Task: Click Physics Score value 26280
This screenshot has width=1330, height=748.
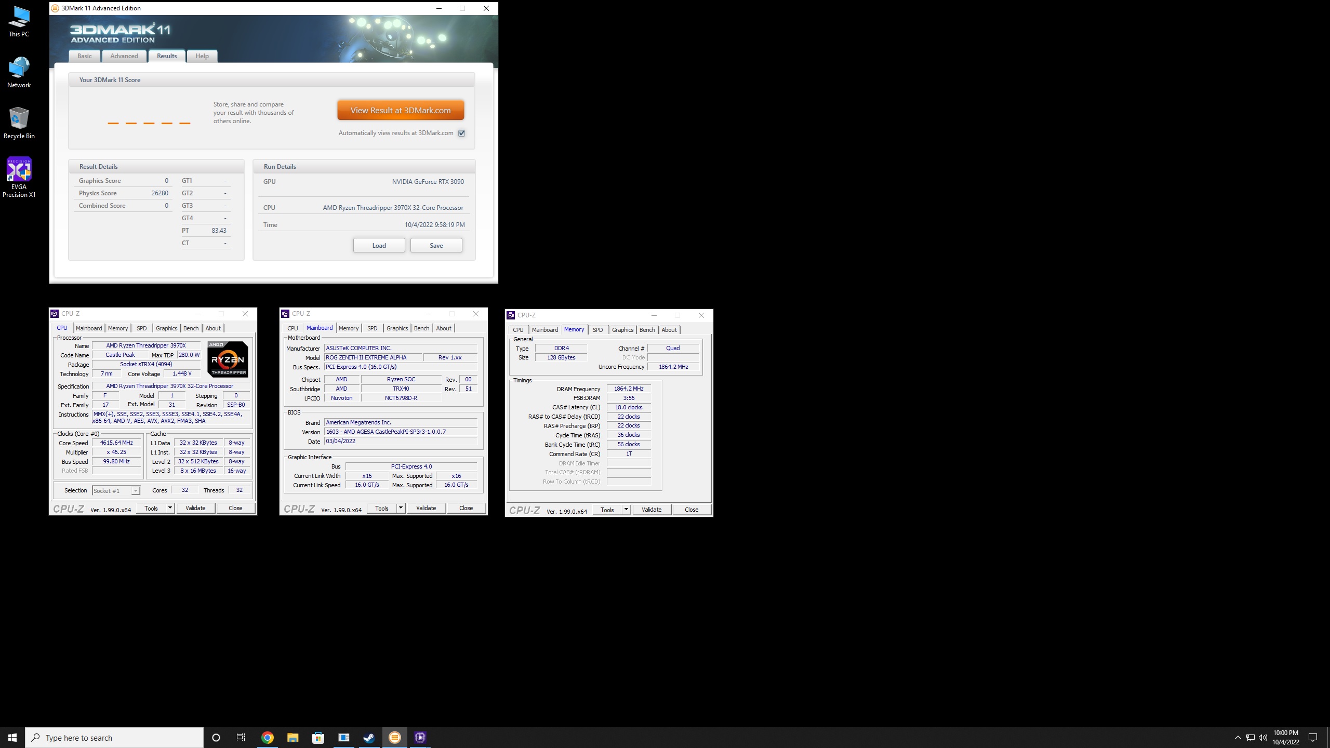Action: [x=160, y=193]
